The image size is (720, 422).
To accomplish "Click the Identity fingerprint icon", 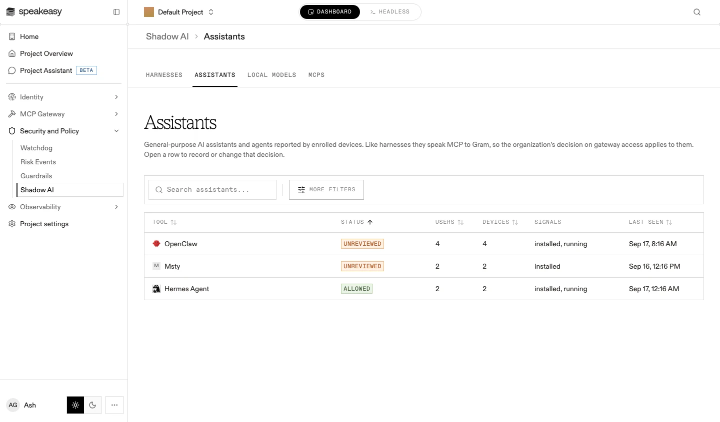I will point(12,97).
